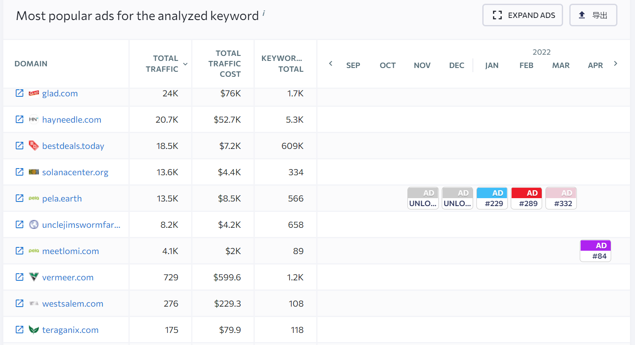Click the 13.6K total traffic cell
635x345 pixels.
pos(167,172)
